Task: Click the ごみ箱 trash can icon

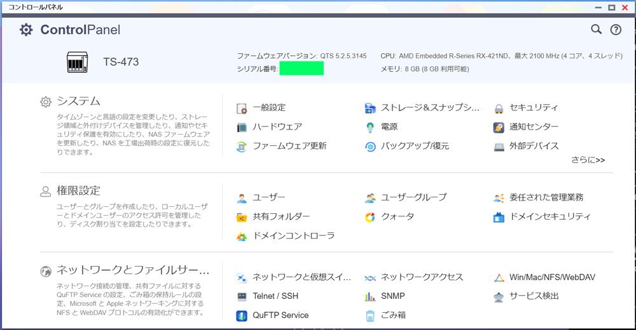Action: 370,316
